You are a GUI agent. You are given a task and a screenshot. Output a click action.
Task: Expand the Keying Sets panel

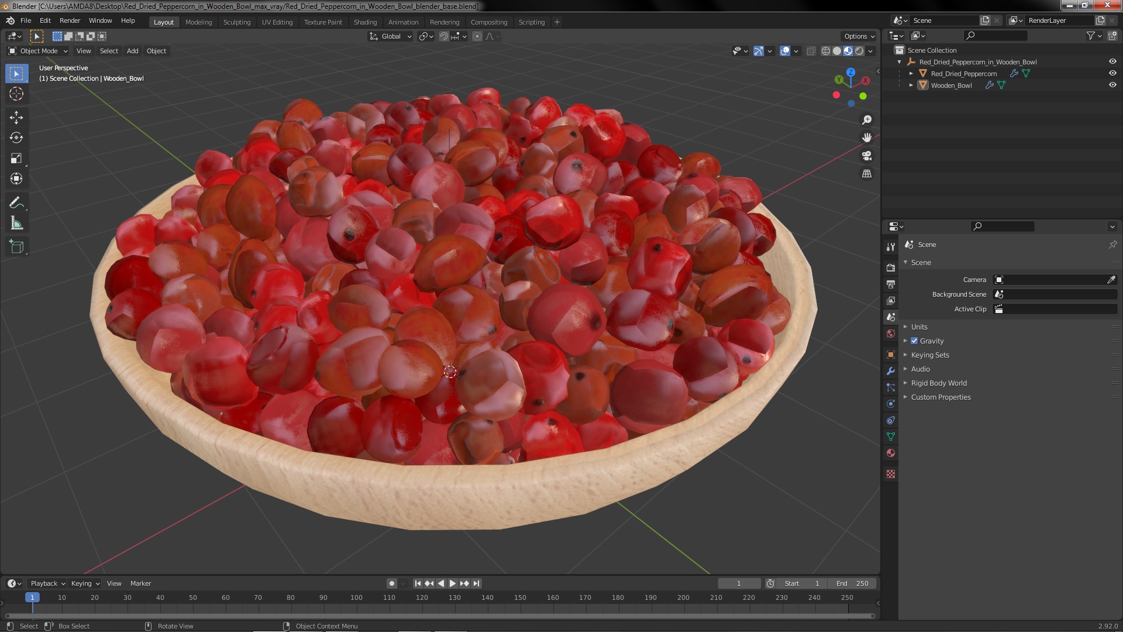click(x=930, y=355)
